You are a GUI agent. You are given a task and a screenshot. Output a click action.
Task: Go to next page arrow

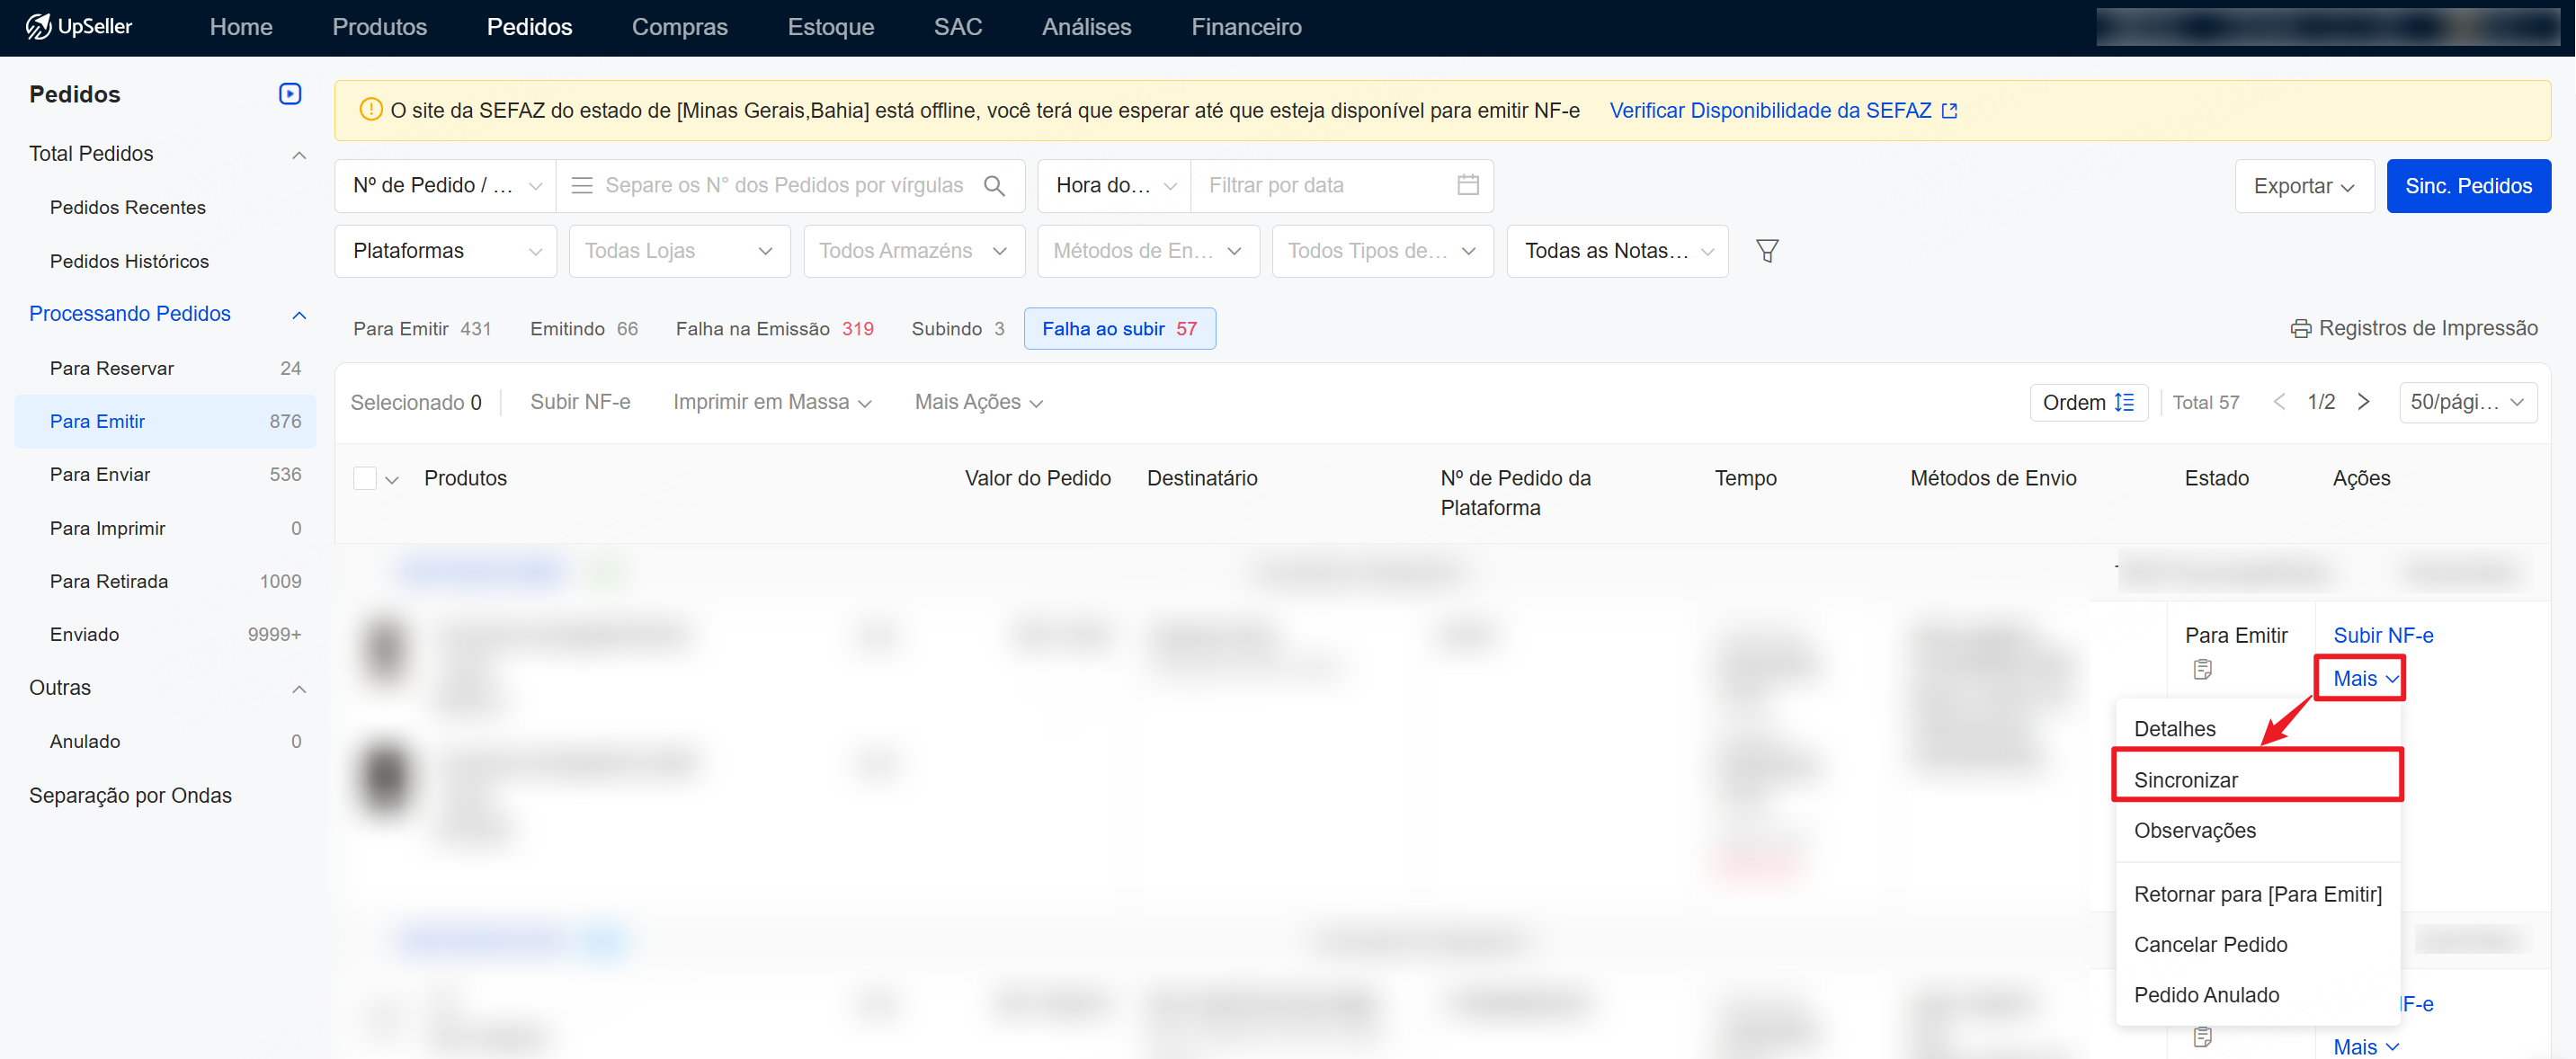point(2363,402)
